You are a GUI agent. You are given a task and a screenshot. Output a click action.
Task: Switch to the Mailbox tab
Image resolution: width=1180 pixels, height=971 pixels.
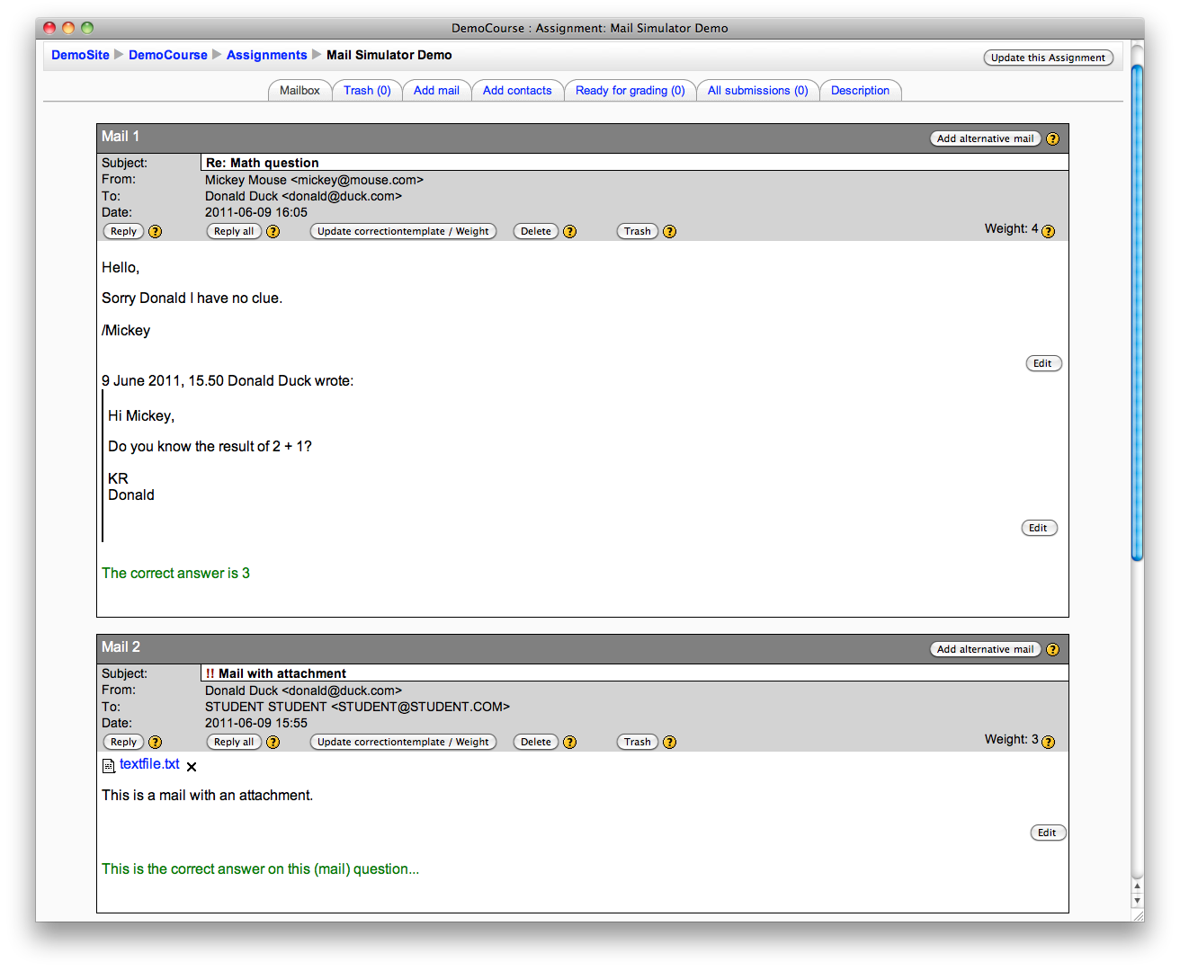point(299,91)
